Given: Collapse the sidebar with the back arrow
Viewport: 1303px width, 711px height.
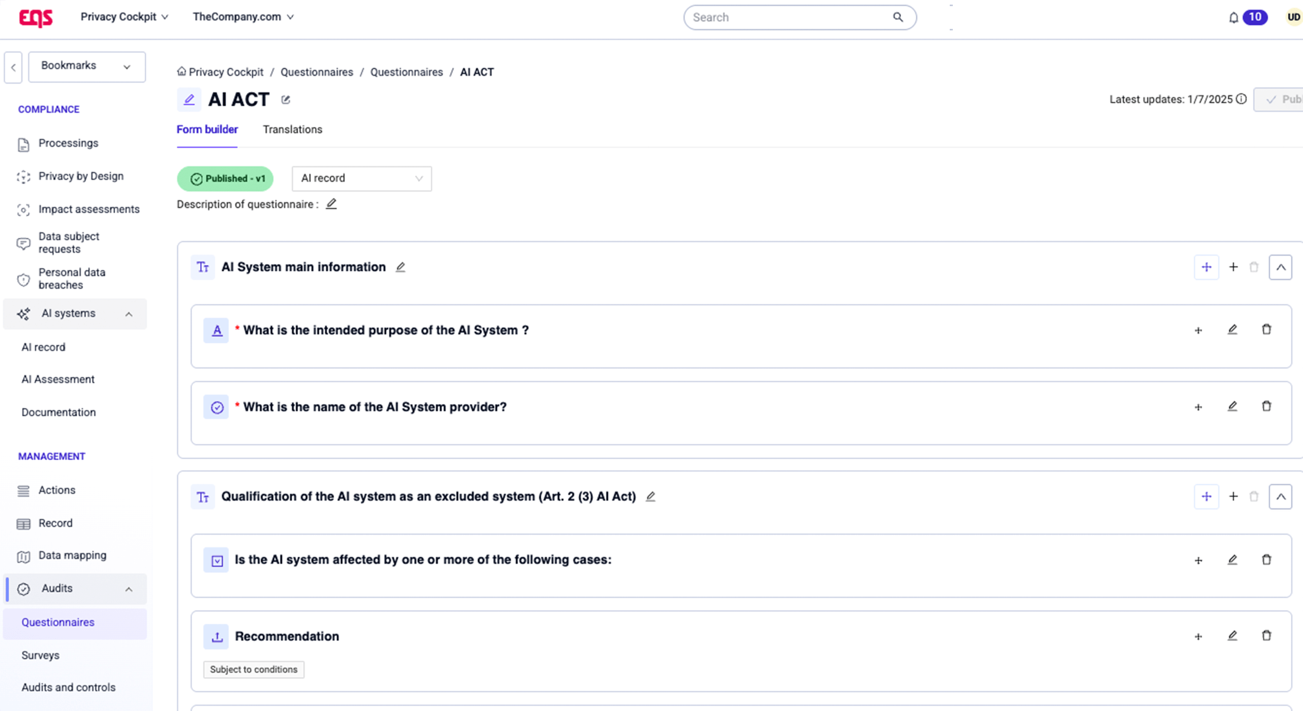Looking at the screenshot, I should [13, 67].
